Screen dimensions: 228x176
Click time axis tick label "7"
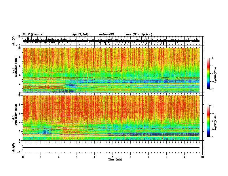point(149,157)
